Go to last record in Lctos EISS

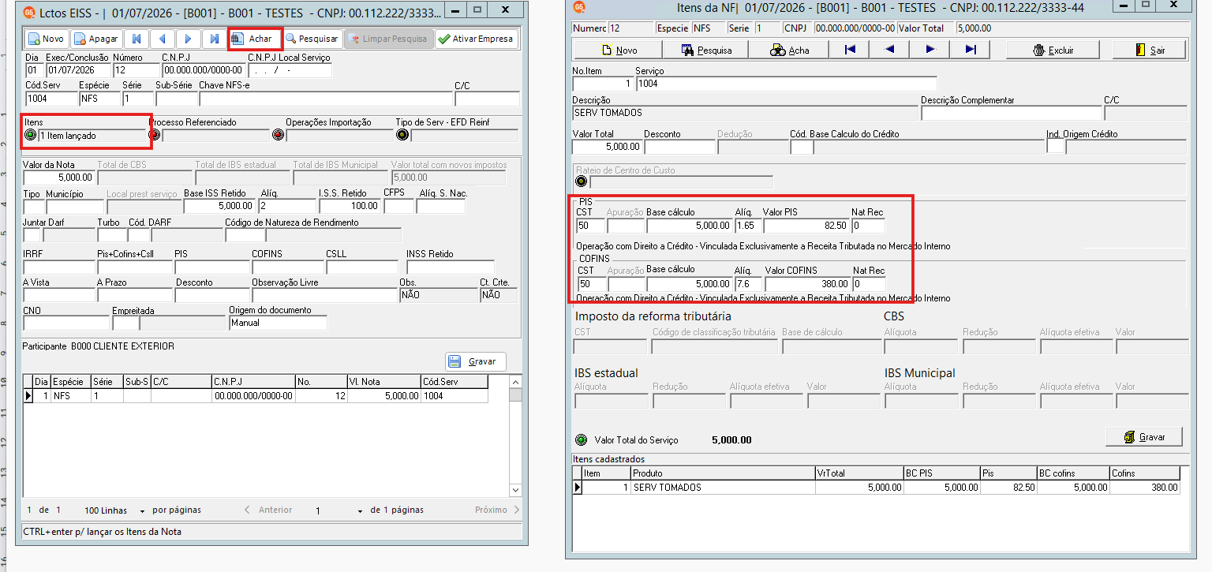tap(214, 39)
